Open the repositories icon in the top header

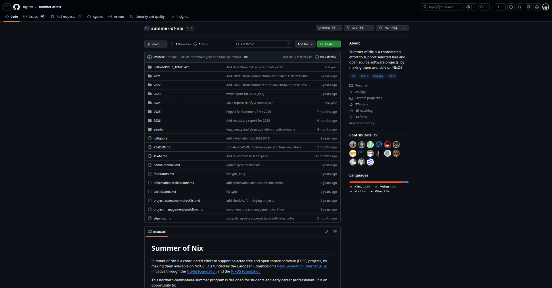tap(528, 7)
